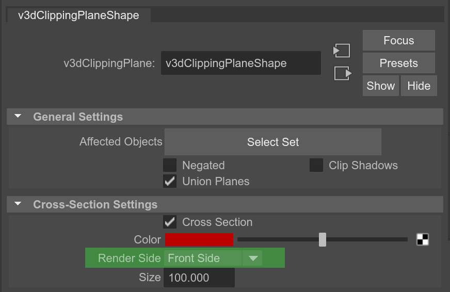The width and height of the screenshot is (450, 292).
Task: Open the Presets button menu
Action: click(398, 63)
